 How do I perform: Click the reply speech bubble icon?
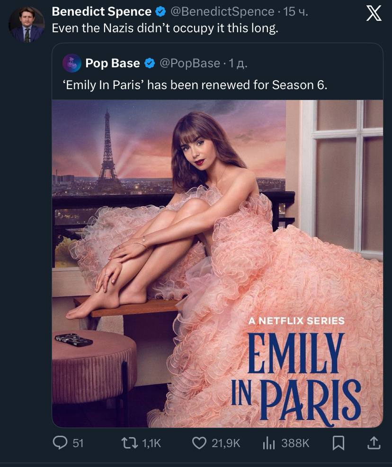click(60, 443)
